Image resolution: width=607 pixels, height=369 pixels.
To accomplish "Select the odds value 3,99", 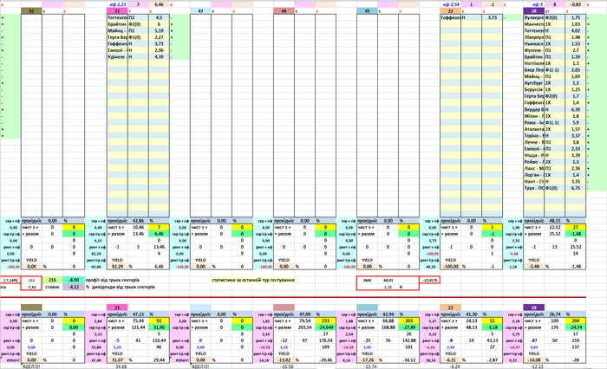I will click(x=576, y=155).
